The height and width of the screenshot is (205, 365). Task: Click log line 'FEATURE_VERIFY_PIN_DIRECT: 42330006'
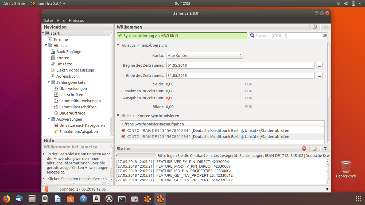(192, 162)
